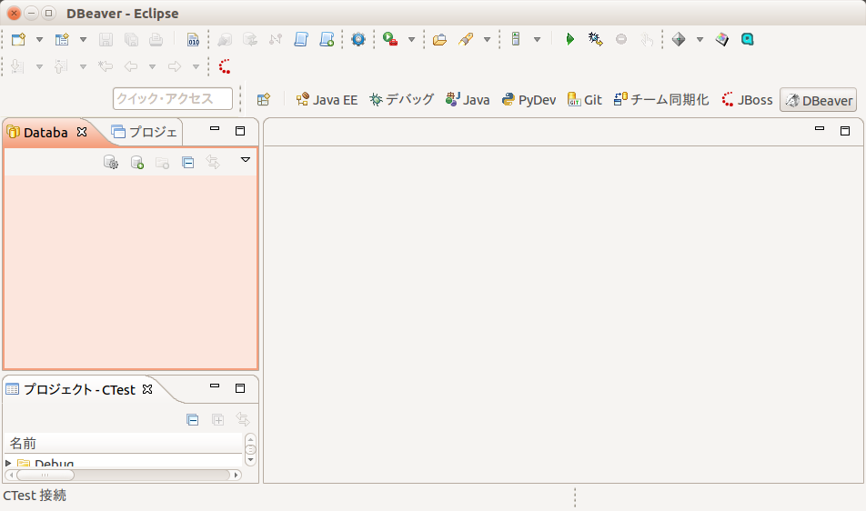
Task: Click the Open folder icon in toolbar
Action: (439, 39)
